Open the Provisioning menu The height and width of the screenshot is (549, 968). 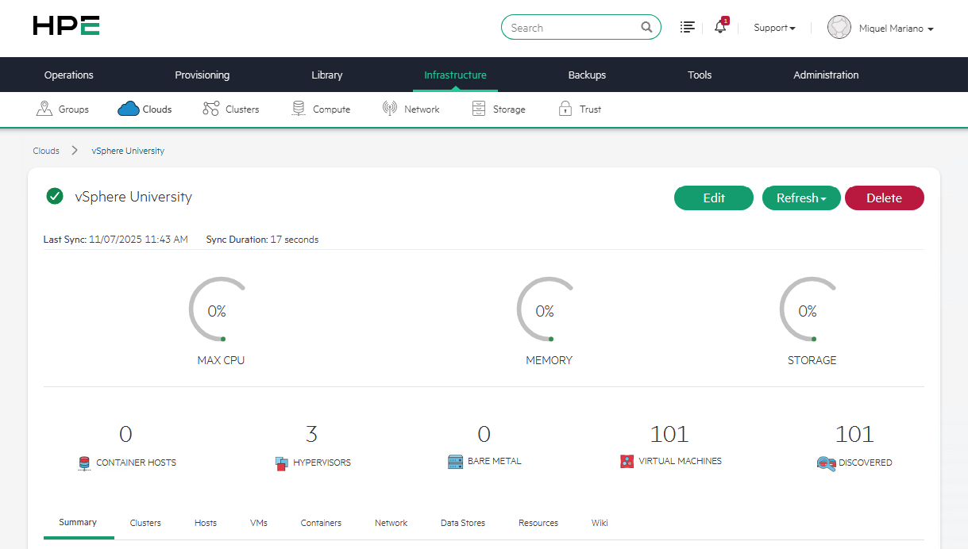202,75
